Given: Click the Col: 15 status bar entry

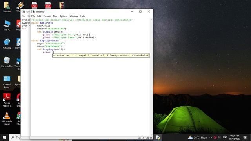Looking at the screenshot, I should click(149, 138).
